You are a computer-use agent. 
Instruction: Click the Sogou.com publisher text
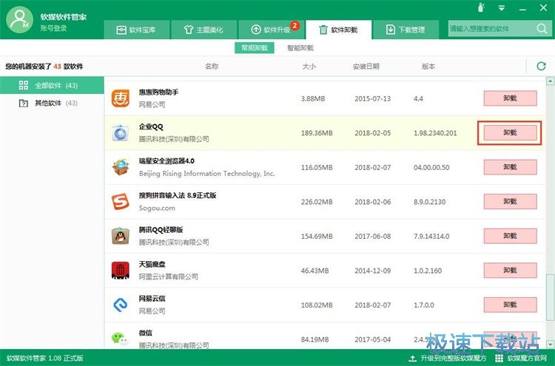click(x=157, y=208)
